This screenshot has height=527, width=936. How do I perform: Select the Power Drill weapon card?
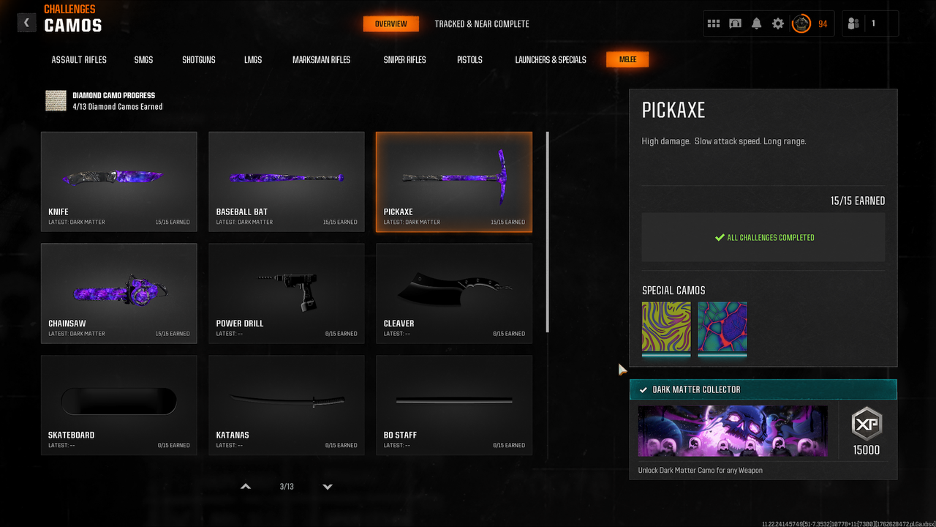[x=287, y=294]
